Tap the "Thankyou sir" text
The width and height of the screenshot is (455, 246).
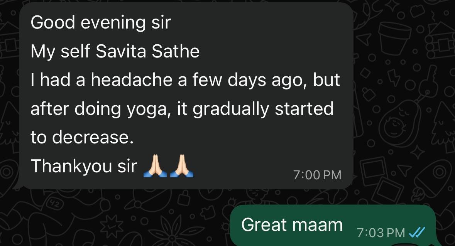(84, 166)
